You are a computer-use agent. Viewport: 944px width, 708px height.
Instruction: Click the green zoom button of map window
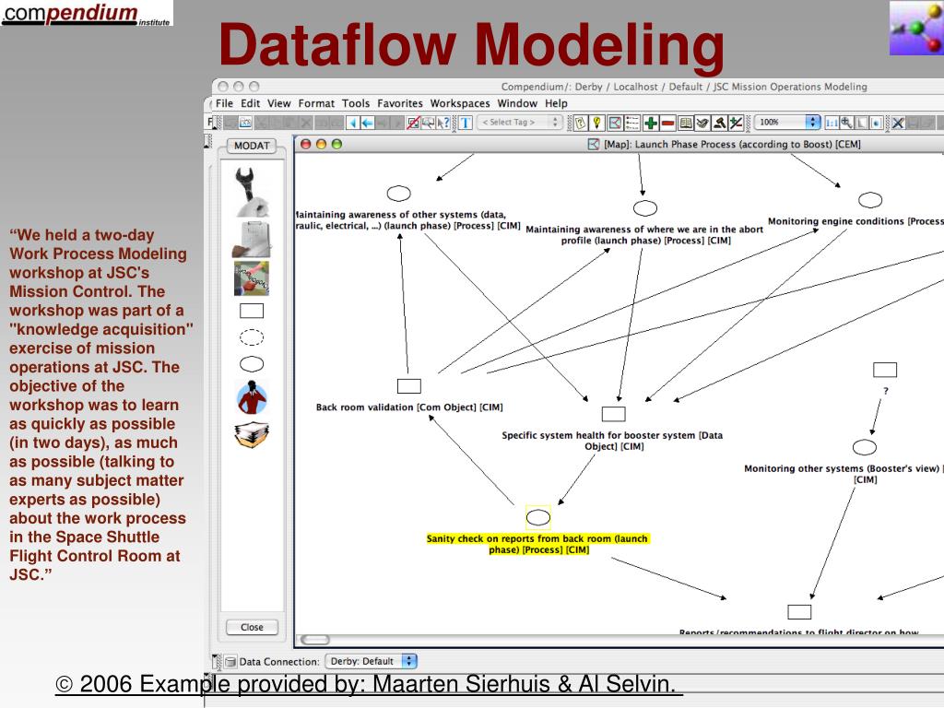(x=336, y=144)
